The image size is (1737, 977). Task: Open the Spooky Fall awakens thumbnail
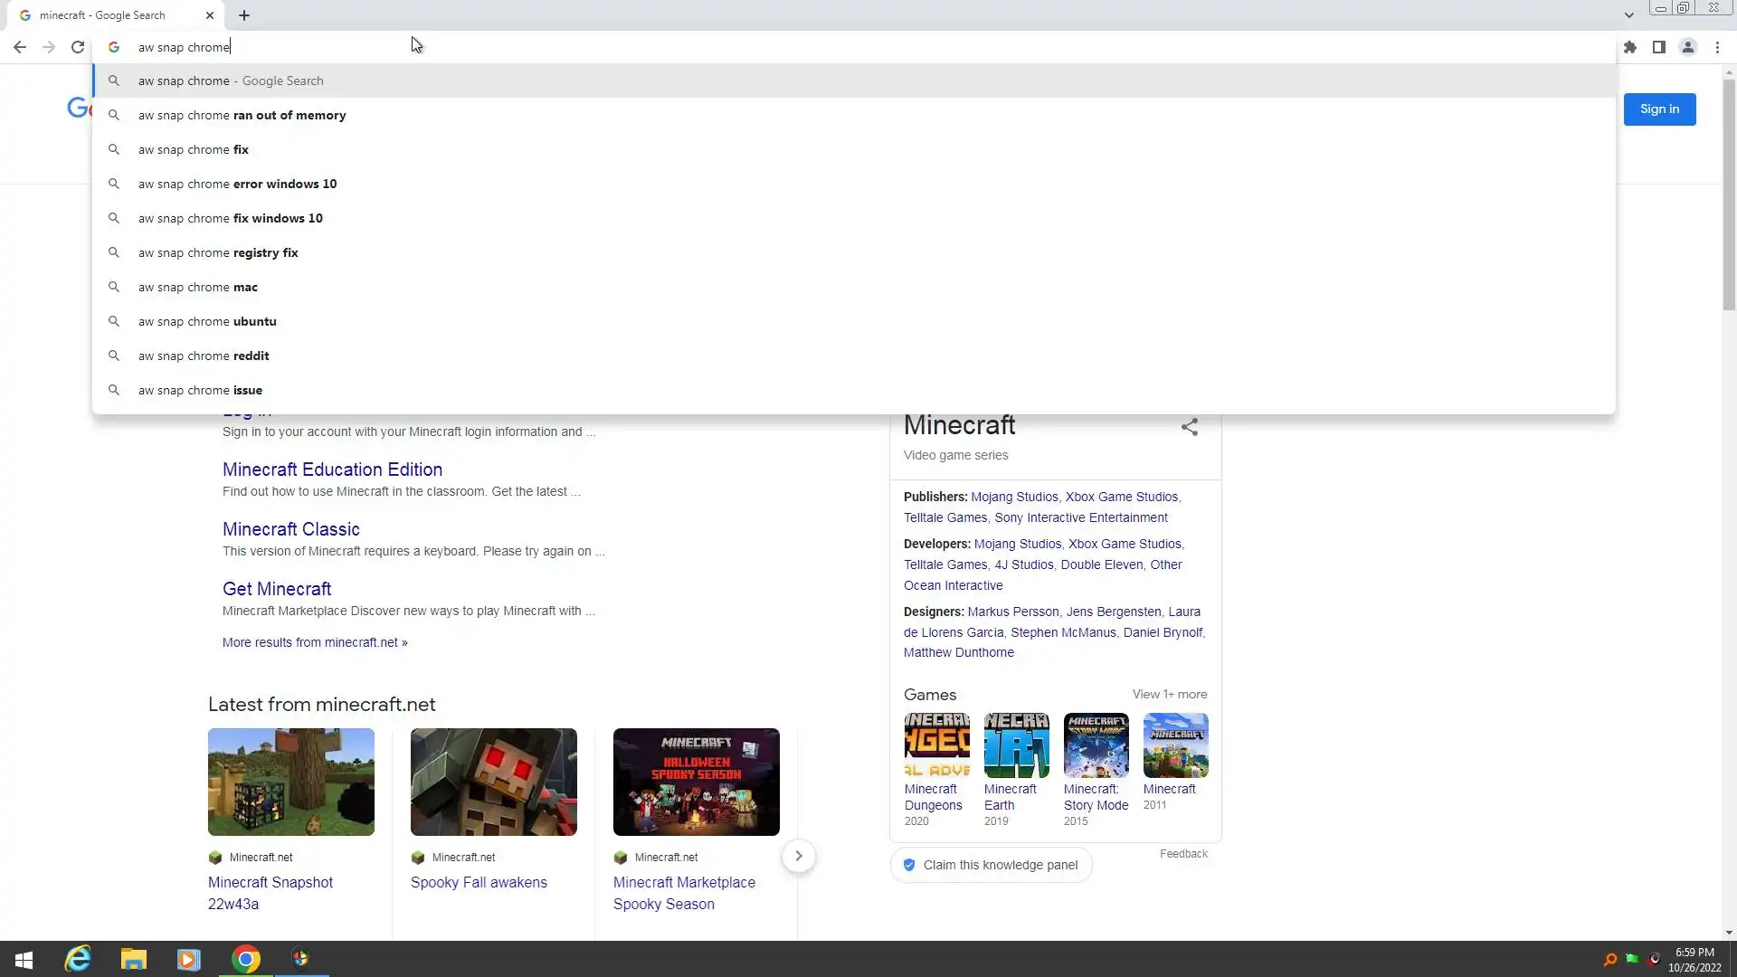493,782
